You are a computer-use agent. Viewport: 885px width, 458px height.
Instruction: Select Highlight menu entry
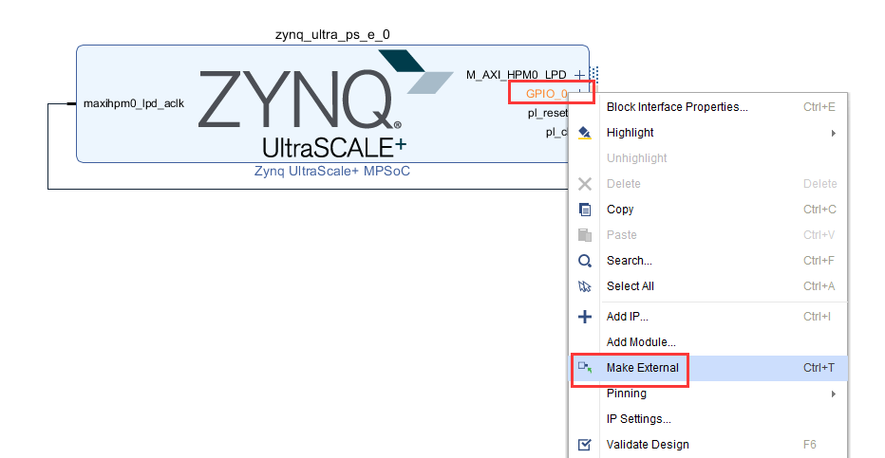point(707,133)
